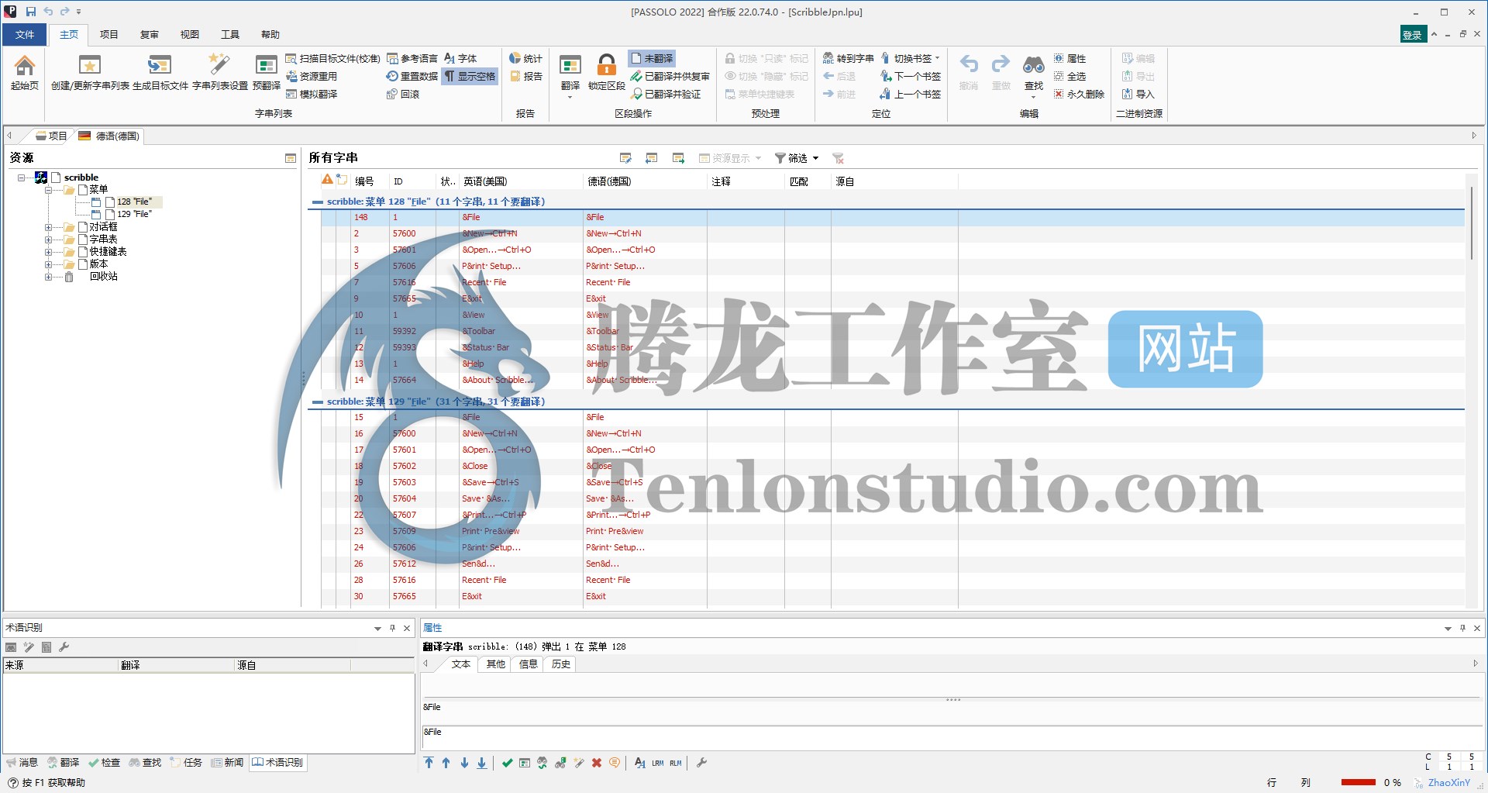The width and height of the screenshot is (1488, 793).
Task: Jump to 上一个书签
Action: click(911, 94)
